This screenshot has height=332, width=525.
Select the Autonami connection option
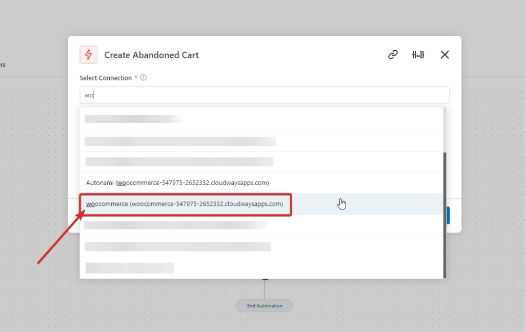point(261,183)
